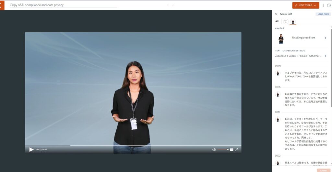The width and height of the screenshot is (332, 172).
Task: Open the Edit Video dropdown
Action: pyautogui.click(x=305, y=5)
